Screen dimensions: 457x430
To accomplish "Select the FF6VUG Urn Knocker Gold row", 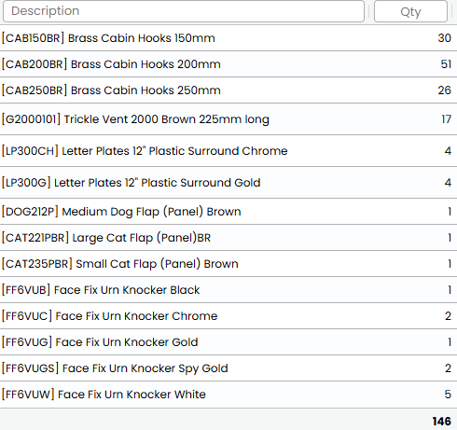I will coord(228,342).
